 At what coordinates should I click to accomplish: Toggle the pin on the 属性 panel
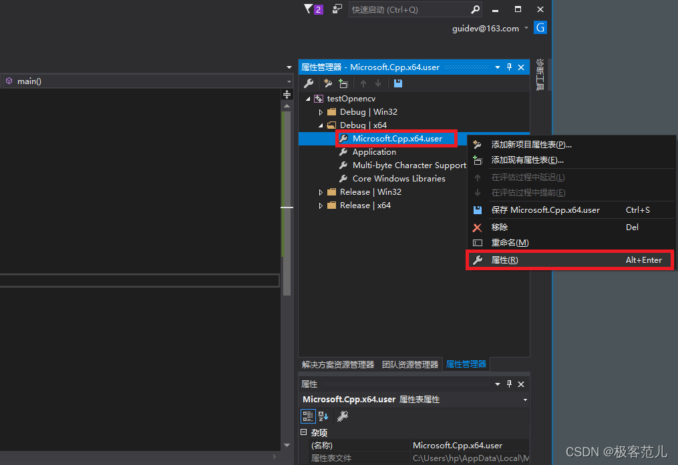[508, 384]
